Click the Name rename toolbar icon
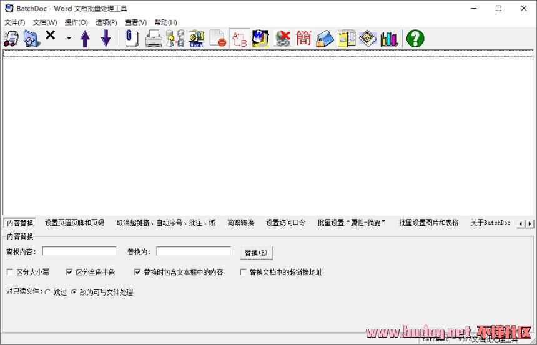 [x=196, y=38]
